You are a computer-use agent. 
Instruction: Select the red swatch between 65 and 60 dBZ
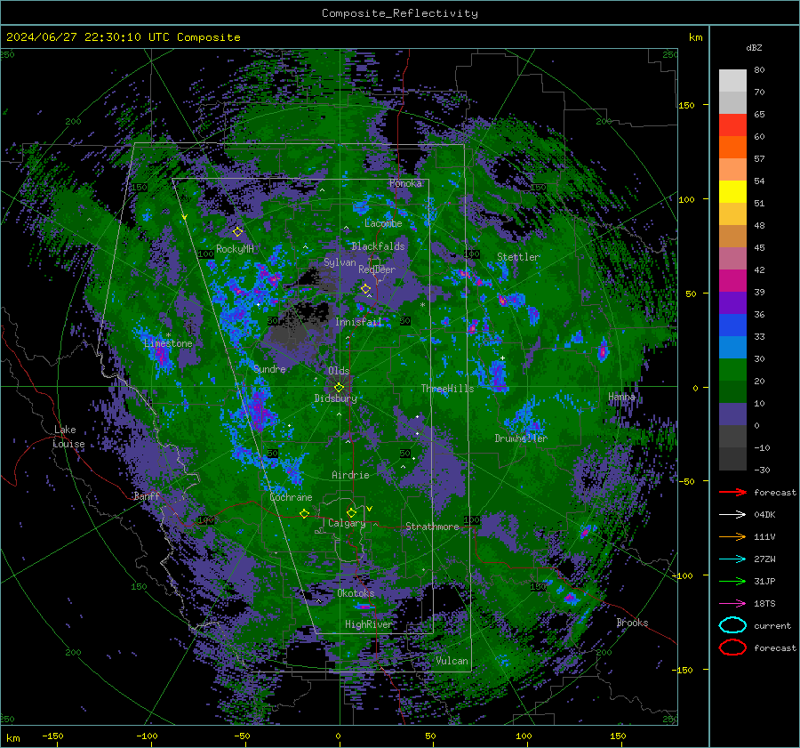[732, 125]
